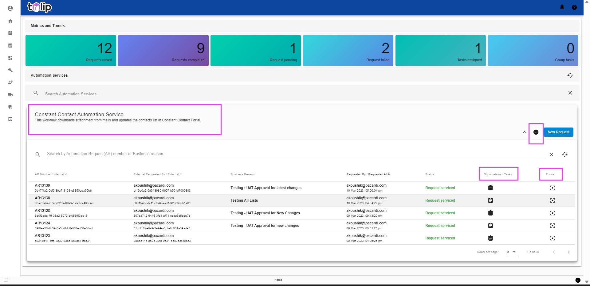Open the help question mark icon

click(x=574, y=7)
